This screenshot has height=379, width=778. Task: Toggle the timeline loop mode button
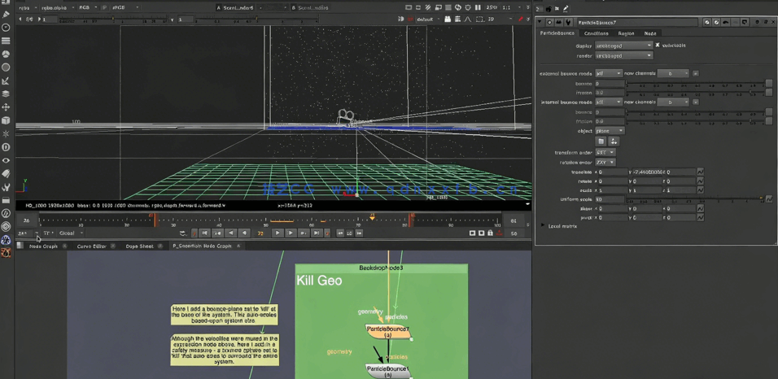coord(182,233)
